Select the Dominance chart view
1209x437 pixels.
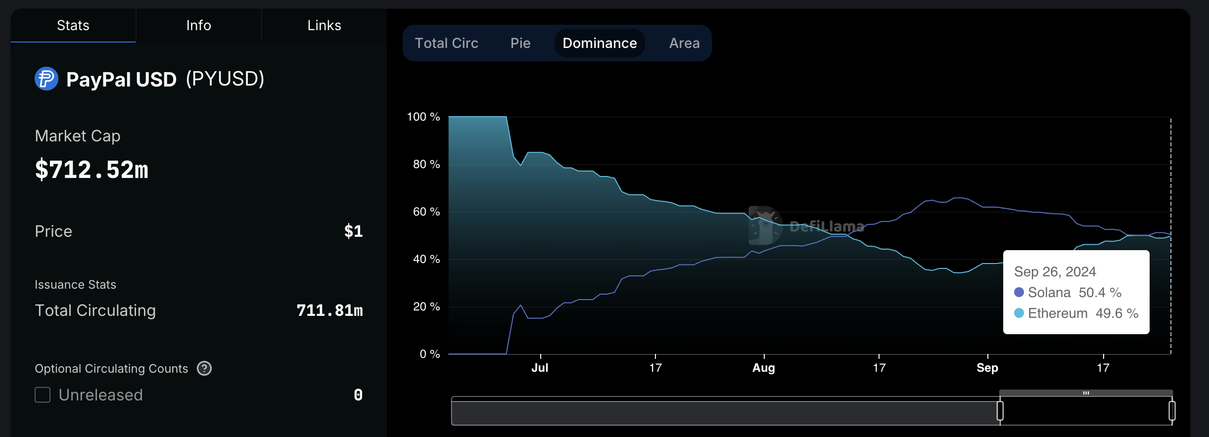(x=600, y=43)
